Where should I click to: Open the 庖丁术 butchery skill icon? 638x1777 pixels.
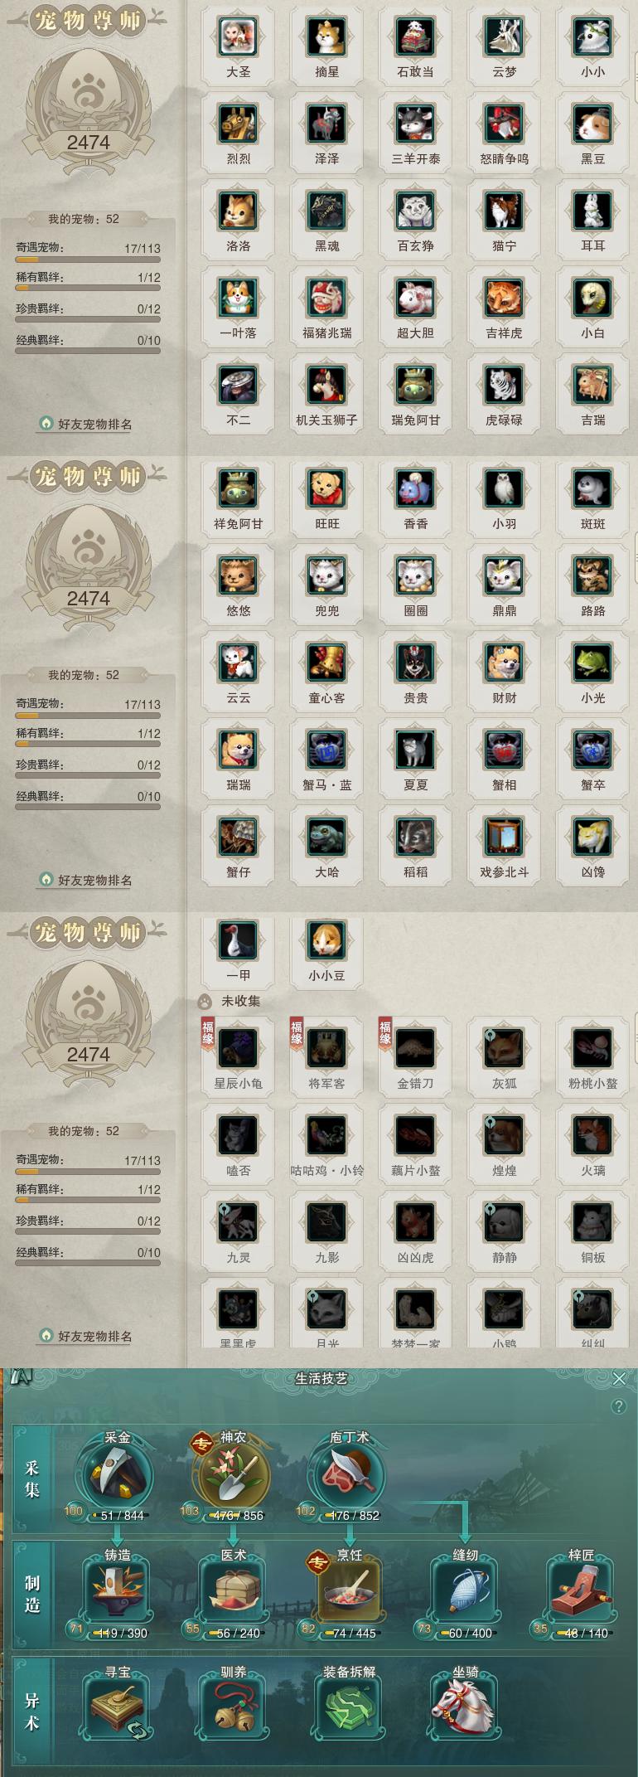[x=349, y=1476]
